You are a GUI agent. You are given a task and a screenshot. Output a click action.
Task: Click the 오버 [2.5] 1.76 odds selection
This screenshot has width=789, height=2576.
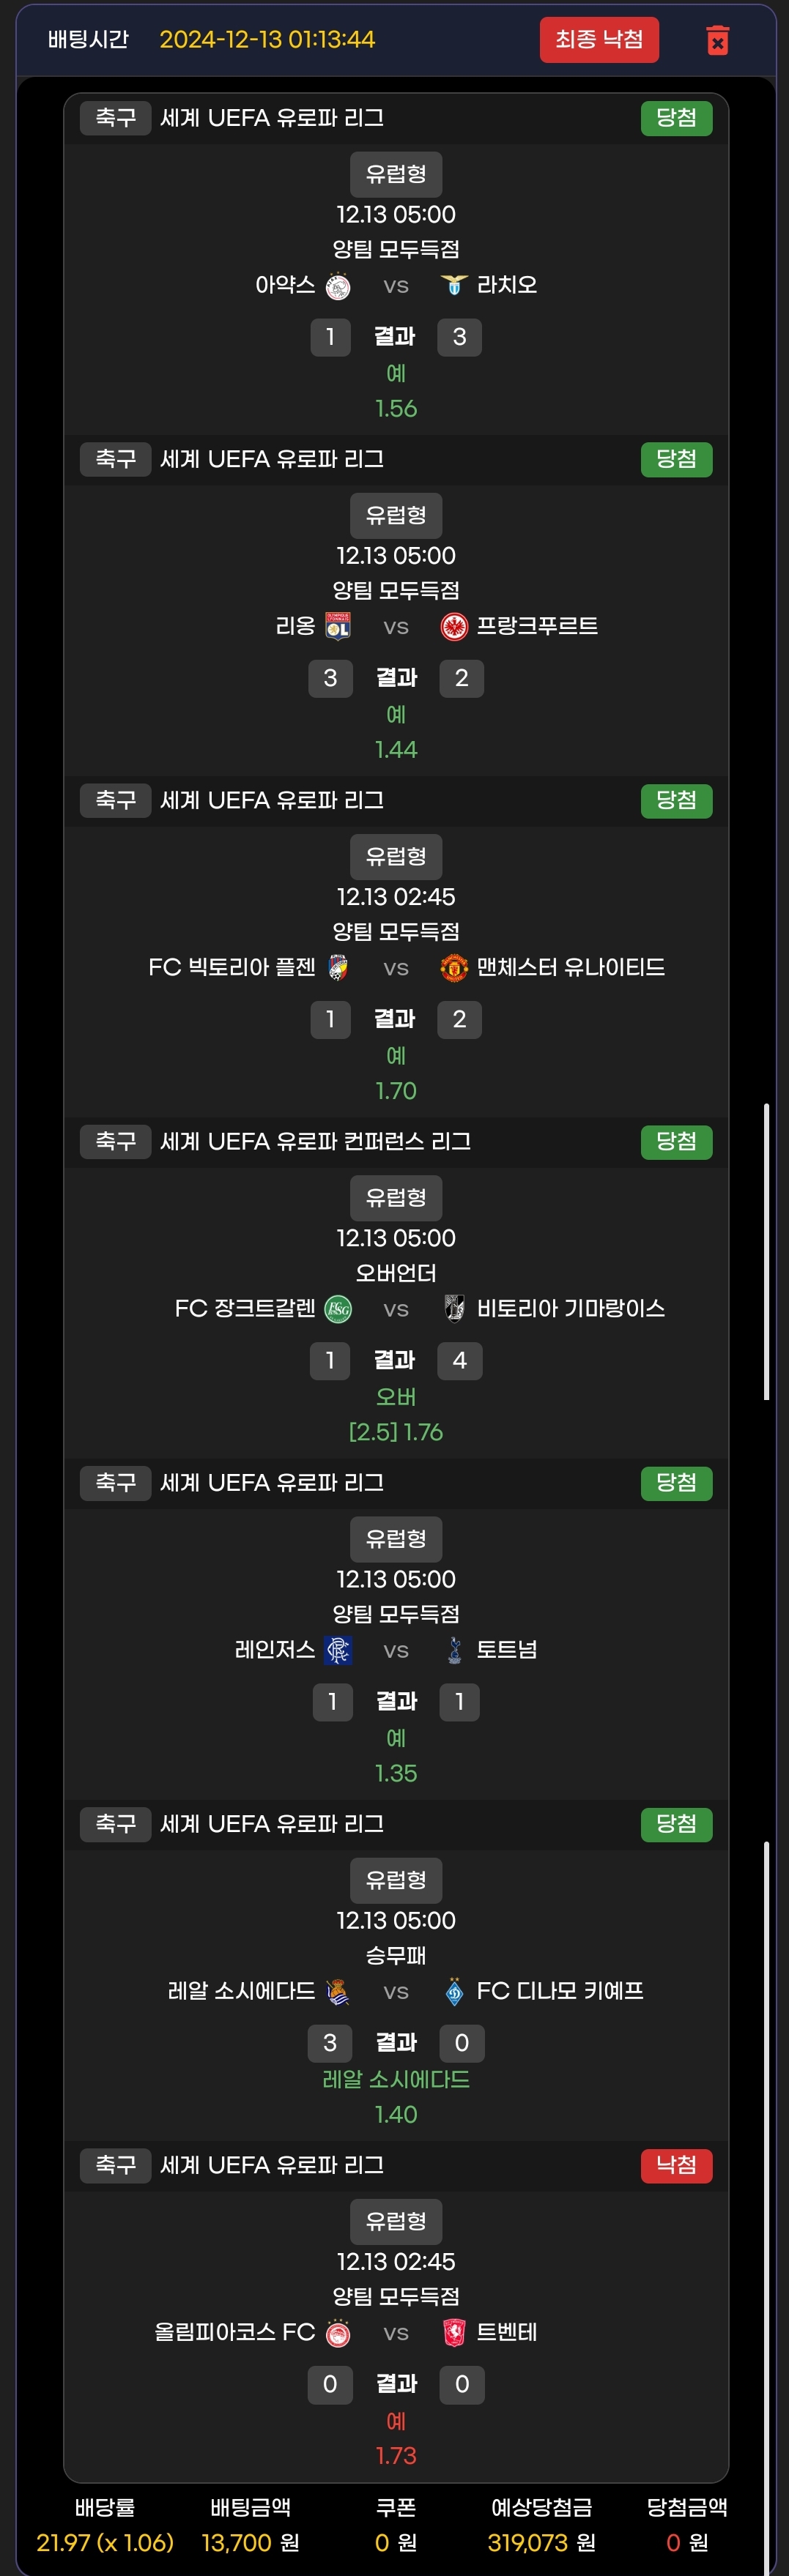point(396,1432)
